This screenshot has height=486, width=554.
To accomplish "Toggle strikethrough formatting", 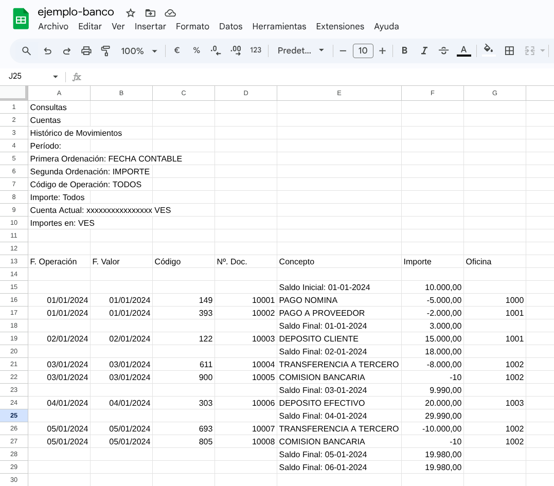I will click(x=443, y=51).
